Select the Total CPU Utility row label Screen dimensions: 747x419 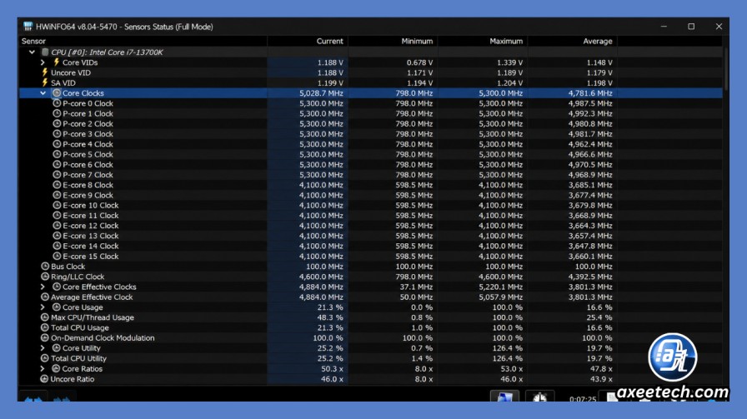coord(78,358)
